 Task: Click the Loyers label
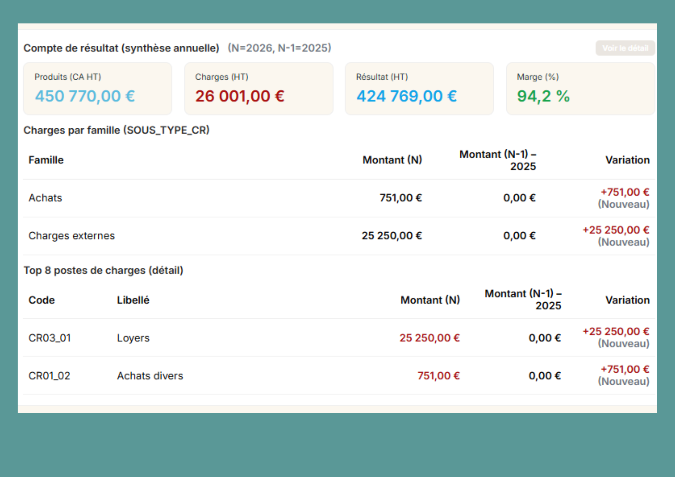pyautogui.click(x=133, y=338)
